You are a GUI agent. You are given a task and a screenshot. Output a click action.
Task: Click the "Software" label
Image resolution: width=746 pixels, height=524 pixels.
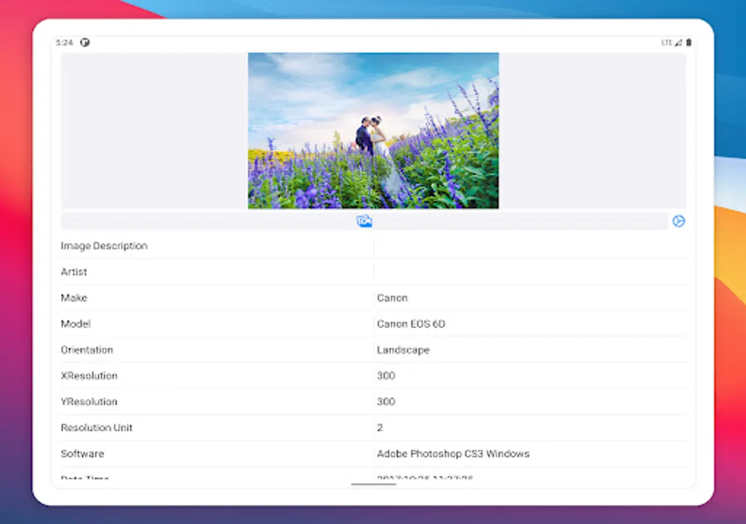(x=82, y=454)
